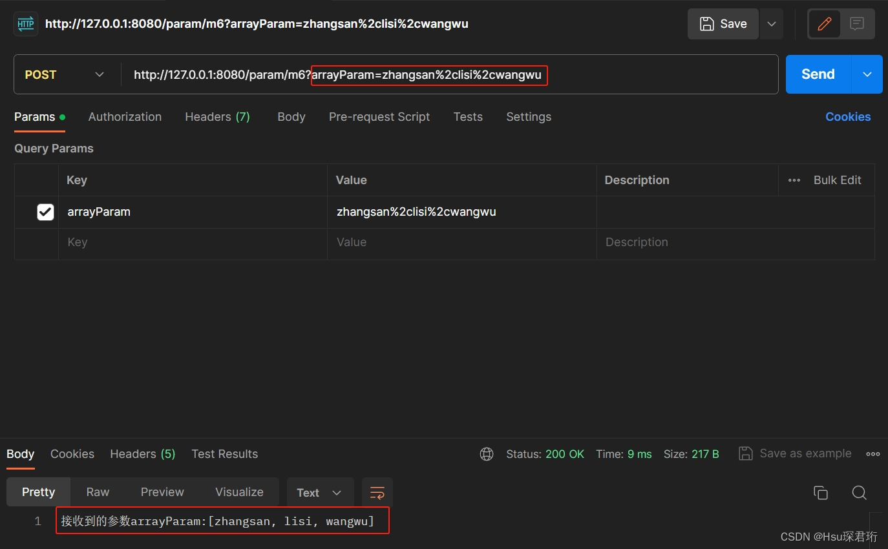Image resolution: width=888 pixels, height=549 pixels.
Task: Click the arrayParam key cell
Action: 193,212
